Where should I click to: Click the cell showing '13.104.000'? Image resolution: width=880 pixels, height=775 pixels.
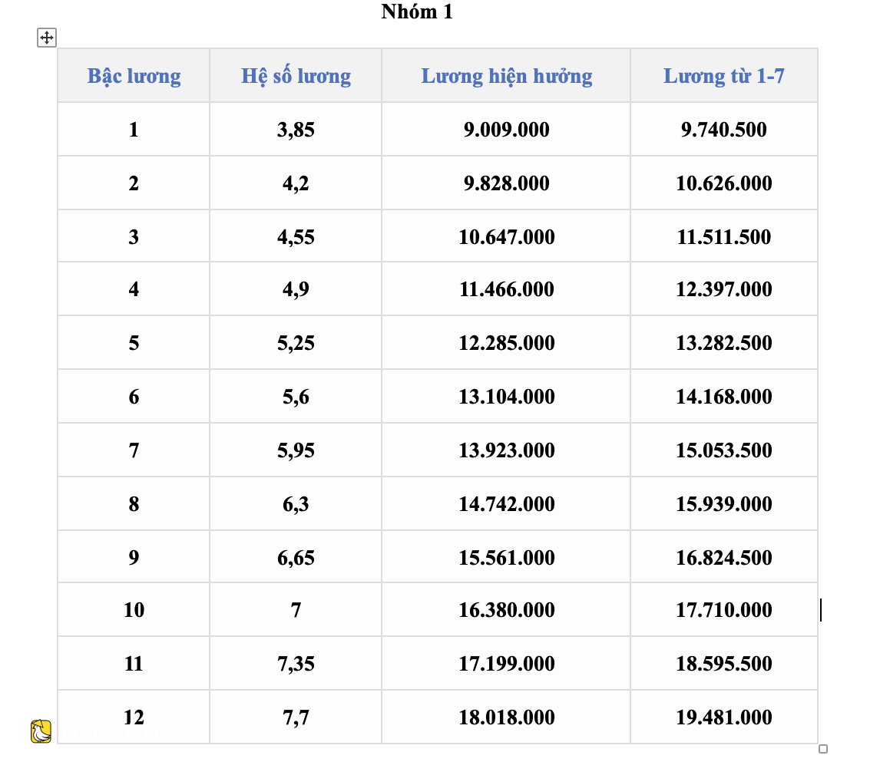(506, 397)
